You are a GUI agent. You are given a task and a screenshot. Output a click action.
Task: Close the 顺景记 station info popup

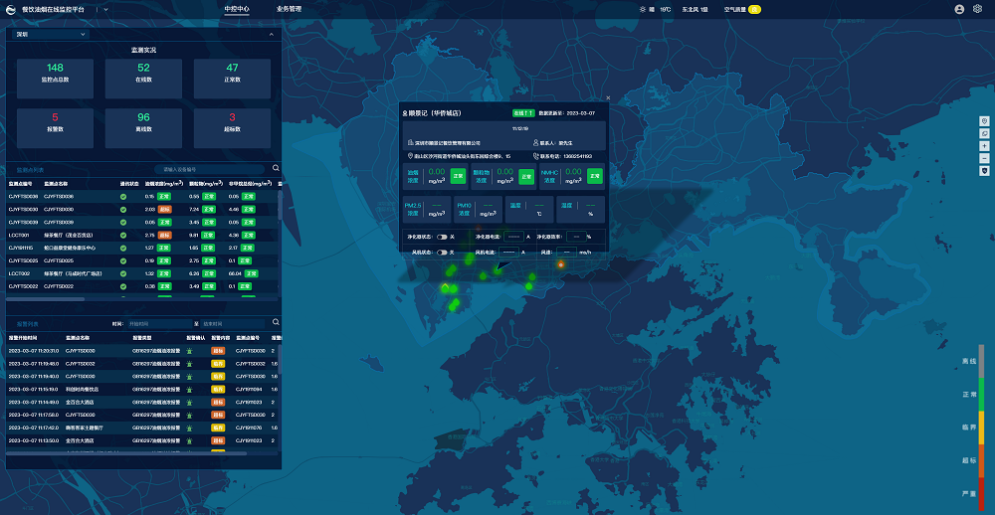[608, 98]
